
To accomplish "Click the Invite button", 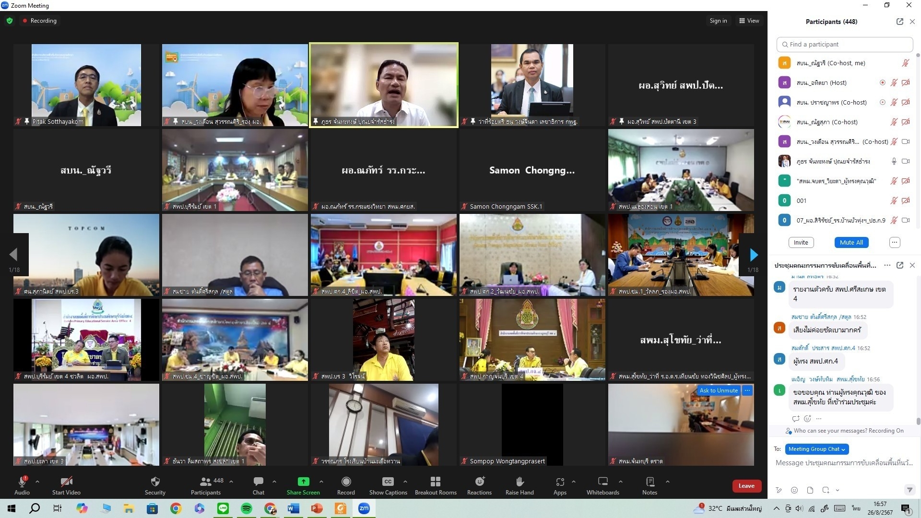I will coord(801,242).
